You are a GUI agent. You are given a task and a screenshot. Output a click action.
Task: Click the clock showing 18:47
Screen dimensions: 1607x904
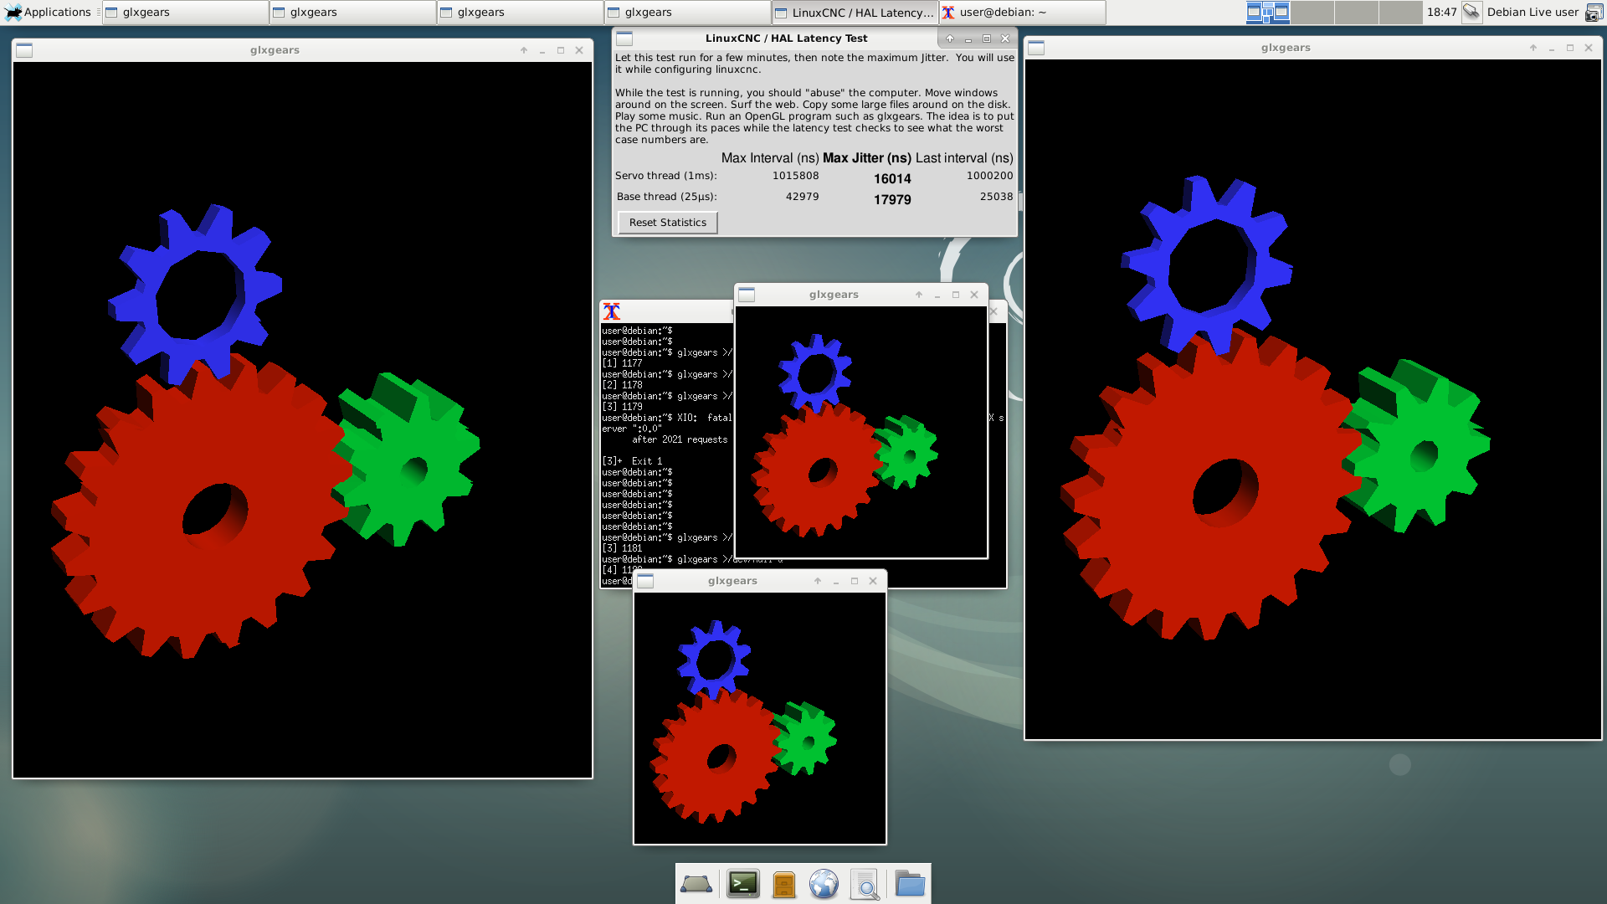pos(1441,12)
